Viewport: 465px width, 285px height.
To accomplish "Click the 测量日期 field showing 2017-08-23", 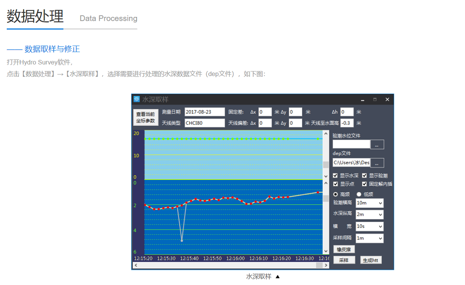I will point(205,112).
